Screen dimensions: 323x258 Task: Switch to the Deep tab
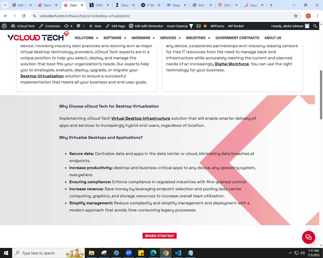(x=176, y=5)
